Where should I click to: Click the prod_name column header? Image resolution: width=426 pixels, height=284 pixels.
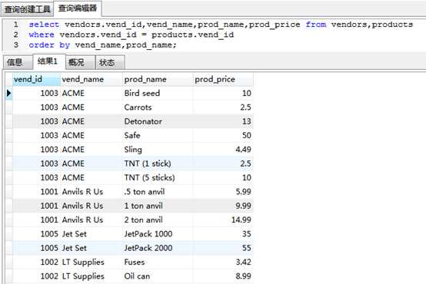tap(158, 79)
